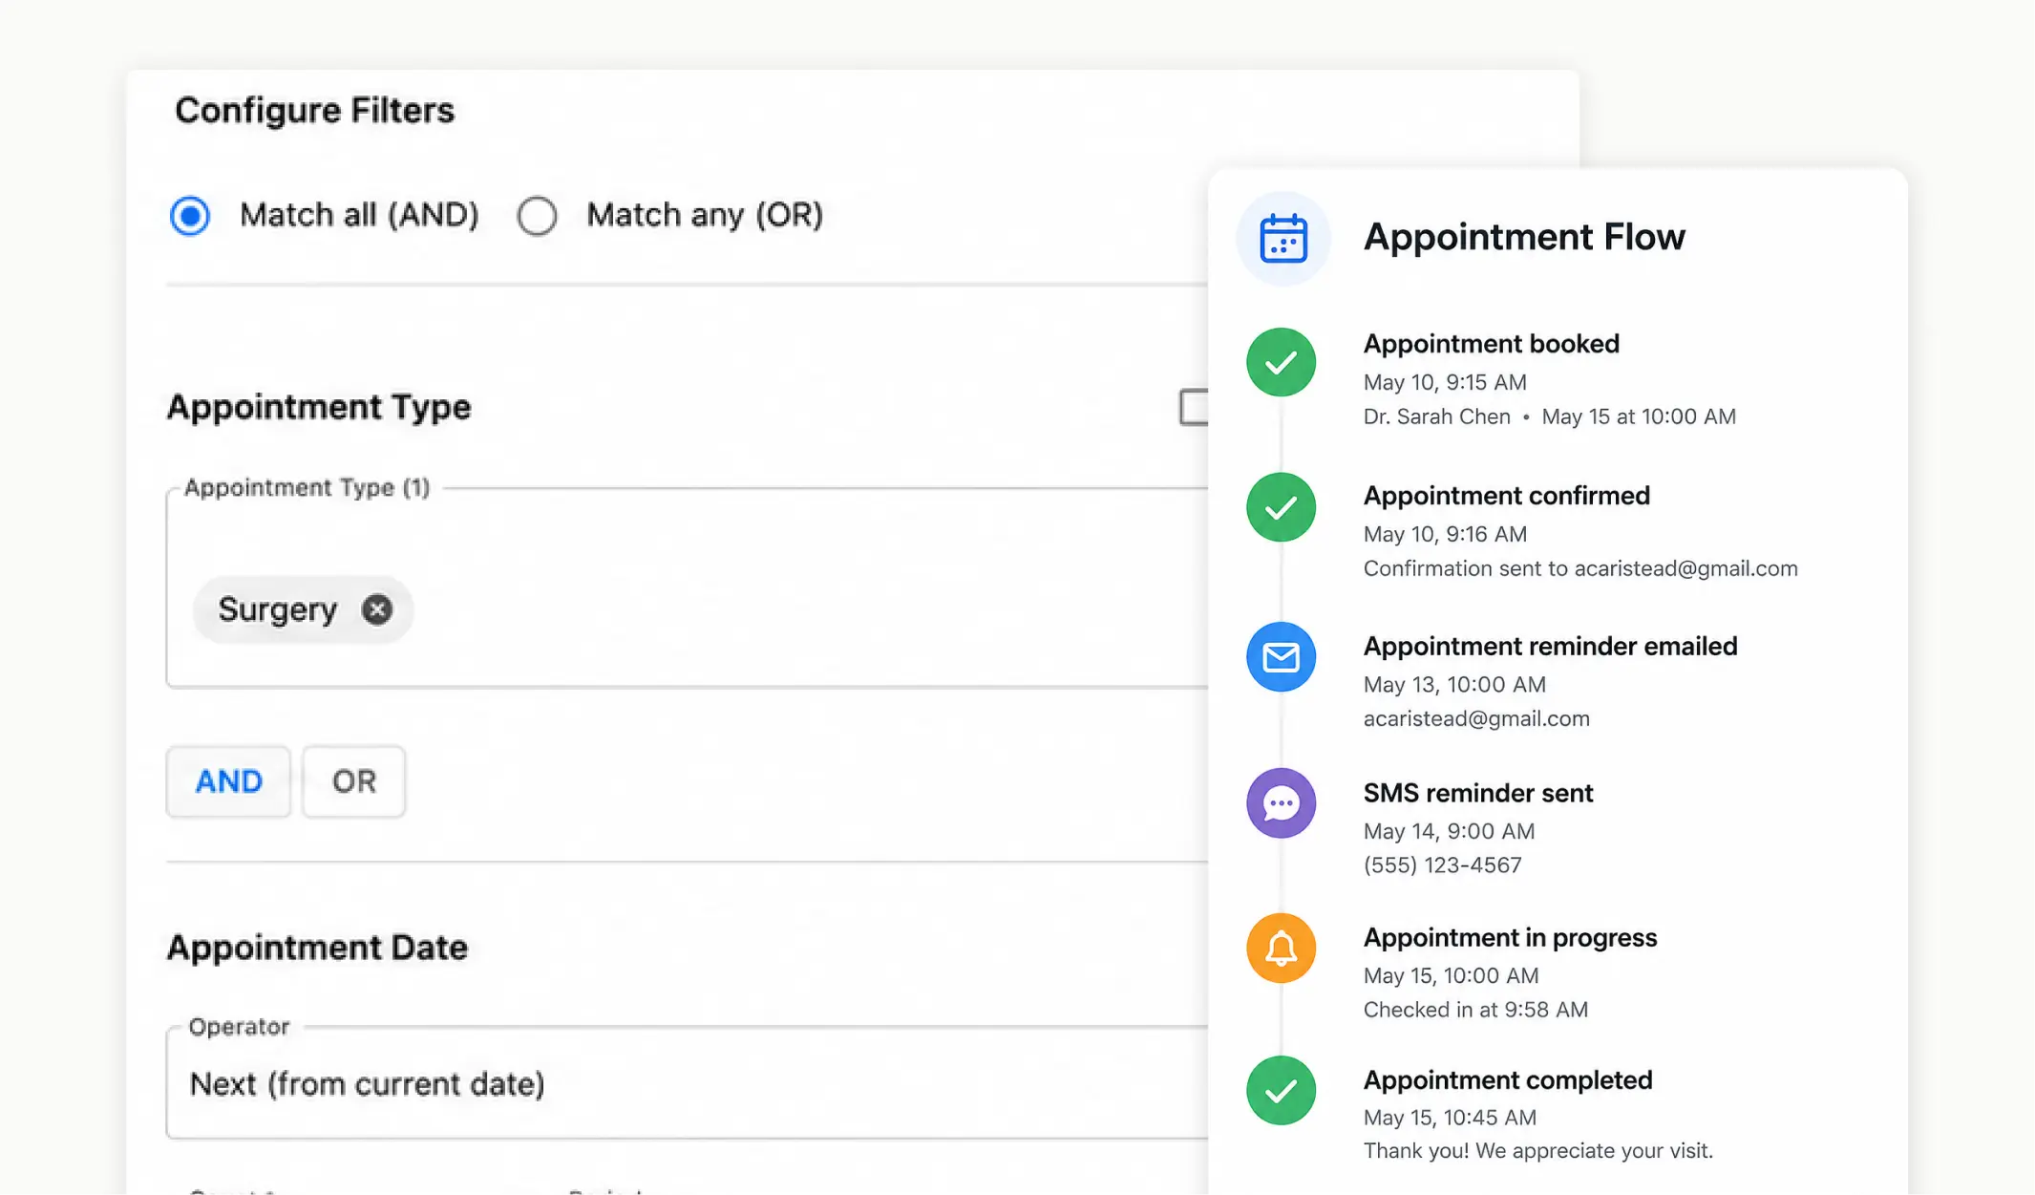The width and height of the screenshot is (2035, 1195).
Task: Click the Appointment booked title
Action: [1491, 344]
